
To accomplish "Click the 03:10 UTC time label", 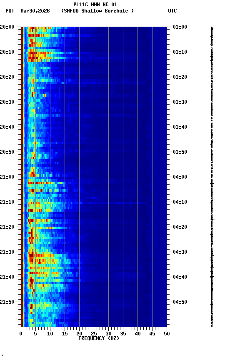I will click(180, 52).
